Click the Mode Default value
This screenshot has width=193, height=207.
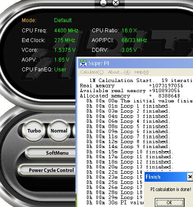click(x=63, y=20)
